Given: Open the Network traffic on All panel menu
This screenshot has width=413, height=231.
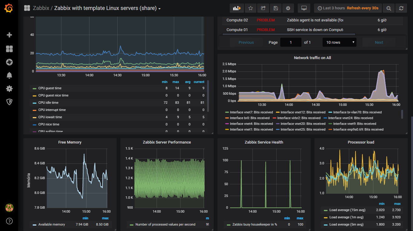Looking at the screenshot, I should coord(312,58).
